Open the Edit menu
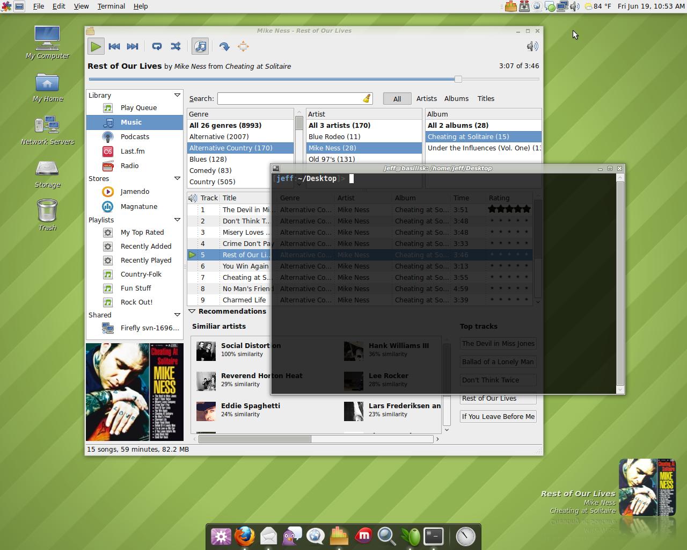 pyautogui.click(x=59, y=6)
